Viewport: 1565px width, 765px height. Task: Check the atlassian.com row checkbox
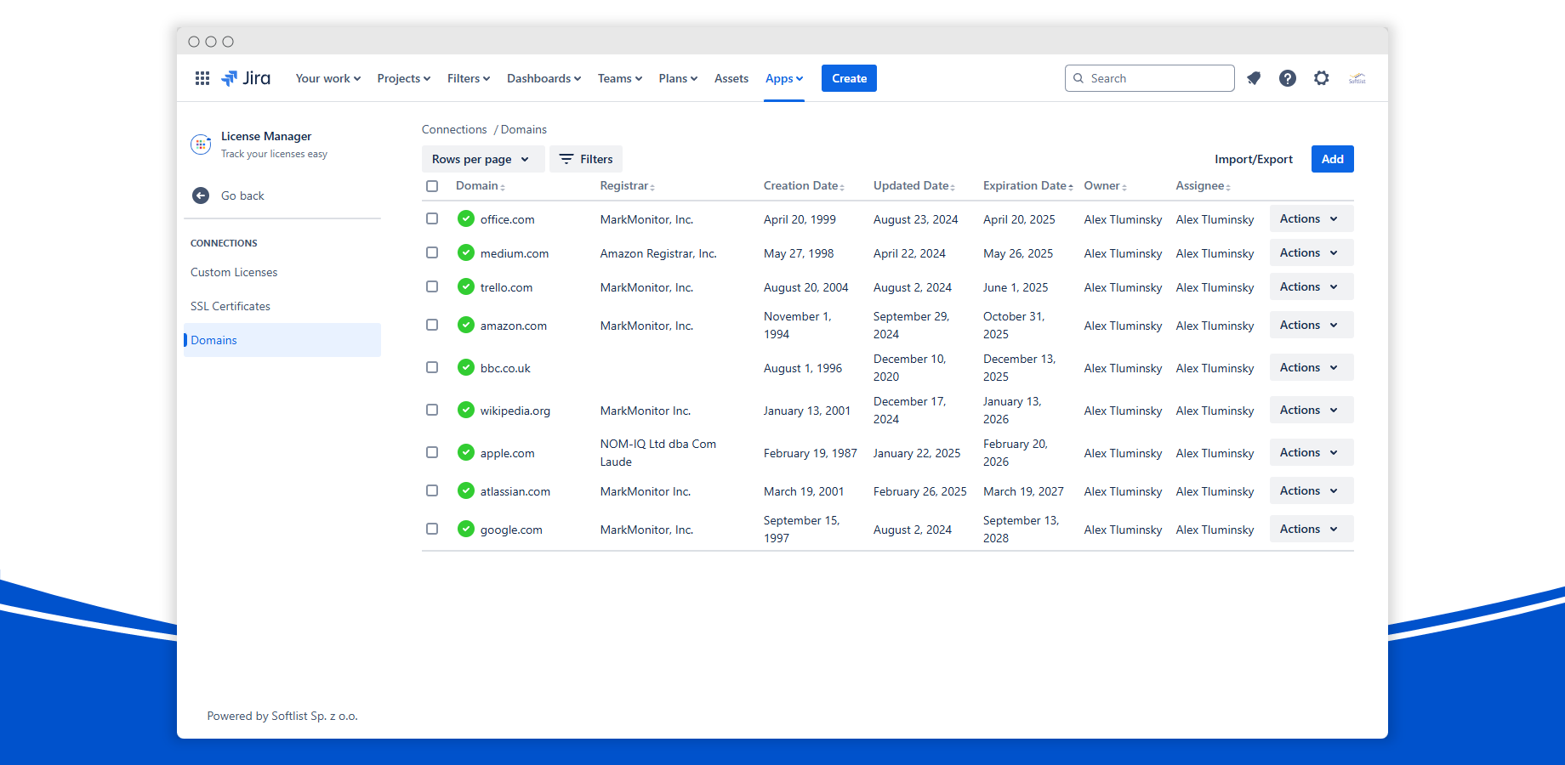pos(432,490)
